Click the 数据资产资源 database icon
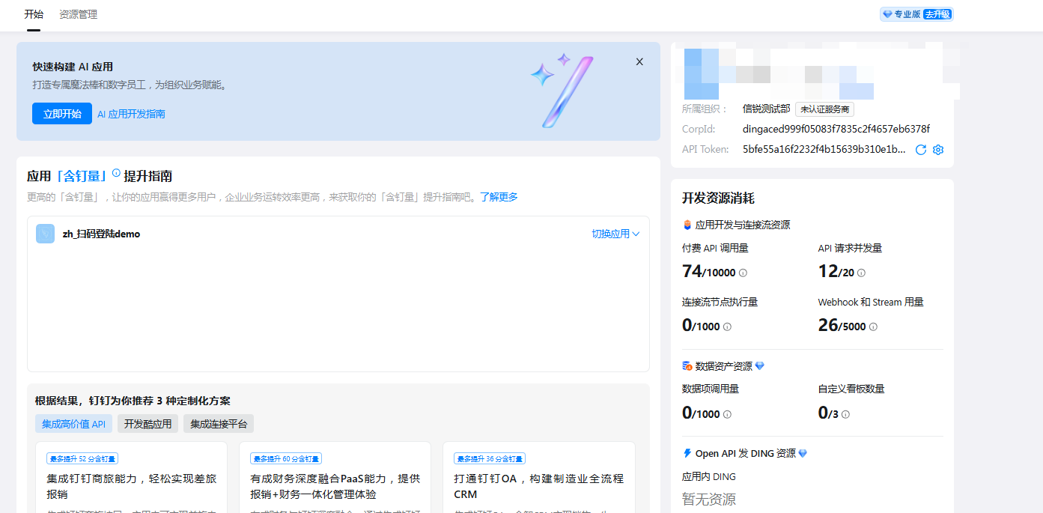Viewport: 1043px width, 513px height. 687,366
